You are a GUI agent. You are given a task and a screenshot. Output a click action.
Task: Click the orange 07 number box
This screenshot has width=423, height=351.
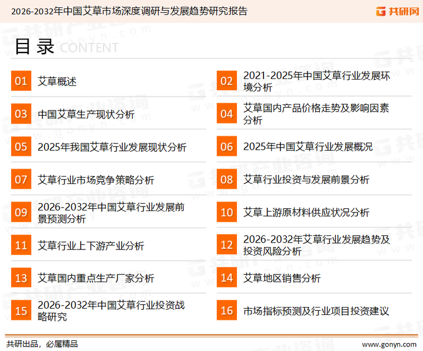(x=21, y=179)
